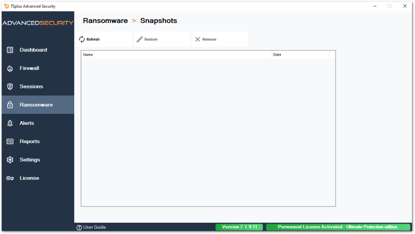This screenshot has height=234, width=415.
Task: Click the circular arrows Refresh icon
Action: (x=82, y=39)
